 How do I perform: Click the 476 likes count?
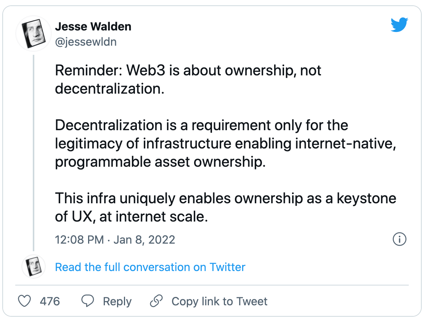pyautogui.click(x=50, y=301)
